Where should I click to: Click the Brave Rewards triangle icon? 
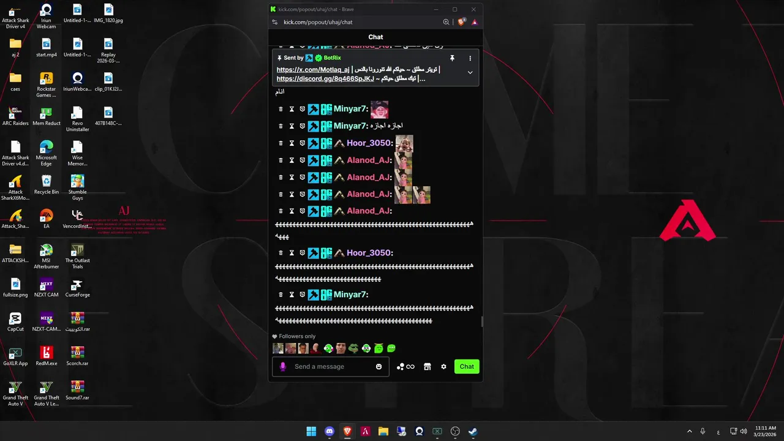[x=474, y=22]
